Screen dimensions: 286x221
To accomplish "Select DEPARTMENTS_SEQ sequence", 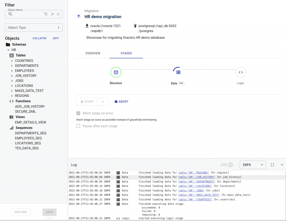I will [31, 133].
